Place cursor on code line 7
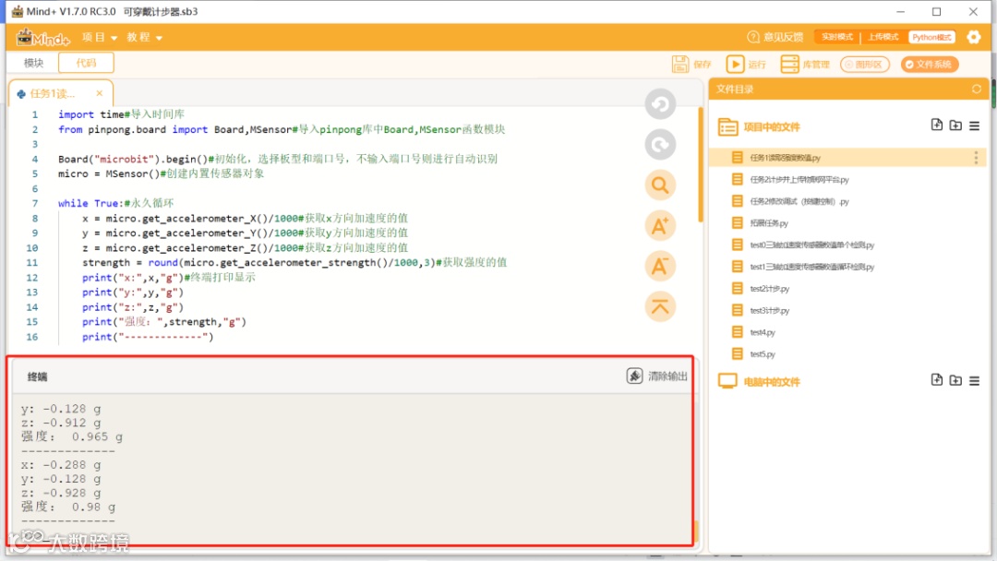This screenshot has height=561, width=997. coord(115,203)
